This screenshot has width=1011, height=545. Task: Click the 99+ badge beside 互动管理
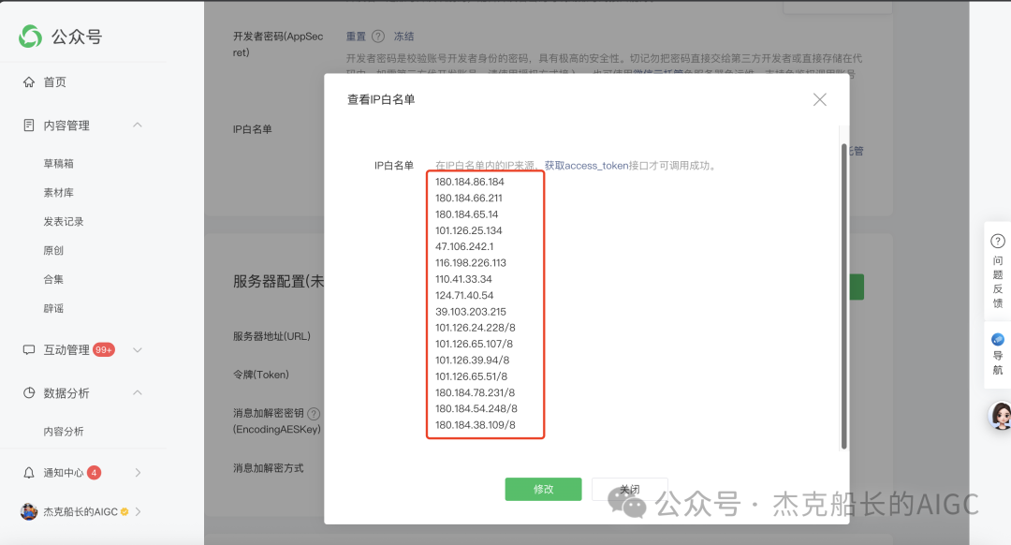coord(104,349)
